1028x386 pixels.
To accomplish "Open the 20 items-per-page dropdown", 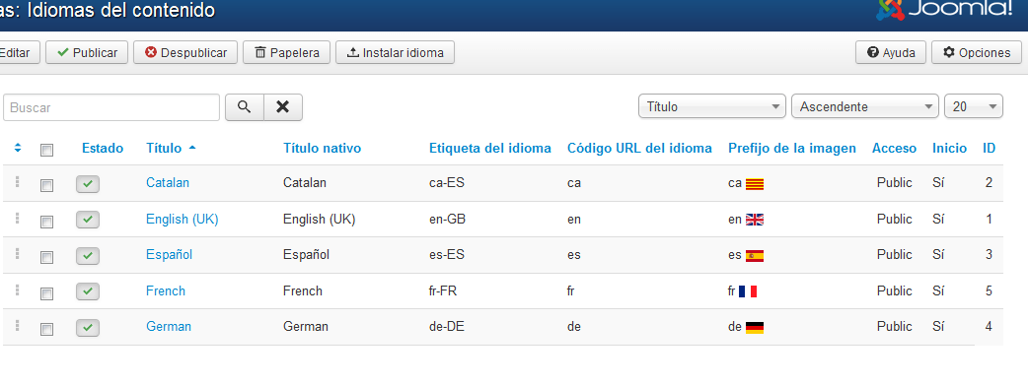I will click(x=974, y=106).
